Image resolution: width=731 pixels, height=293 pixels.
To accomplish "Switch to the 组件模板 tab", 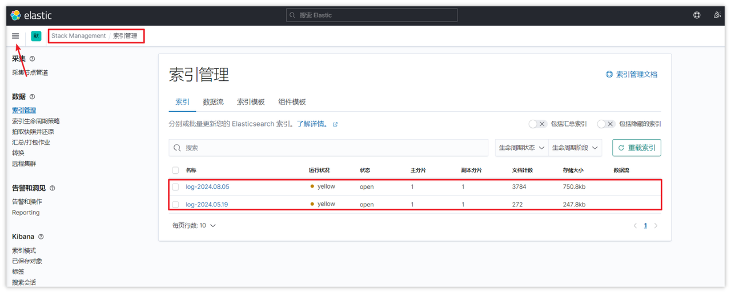I will pyautogui.click(x=292, y=102).
